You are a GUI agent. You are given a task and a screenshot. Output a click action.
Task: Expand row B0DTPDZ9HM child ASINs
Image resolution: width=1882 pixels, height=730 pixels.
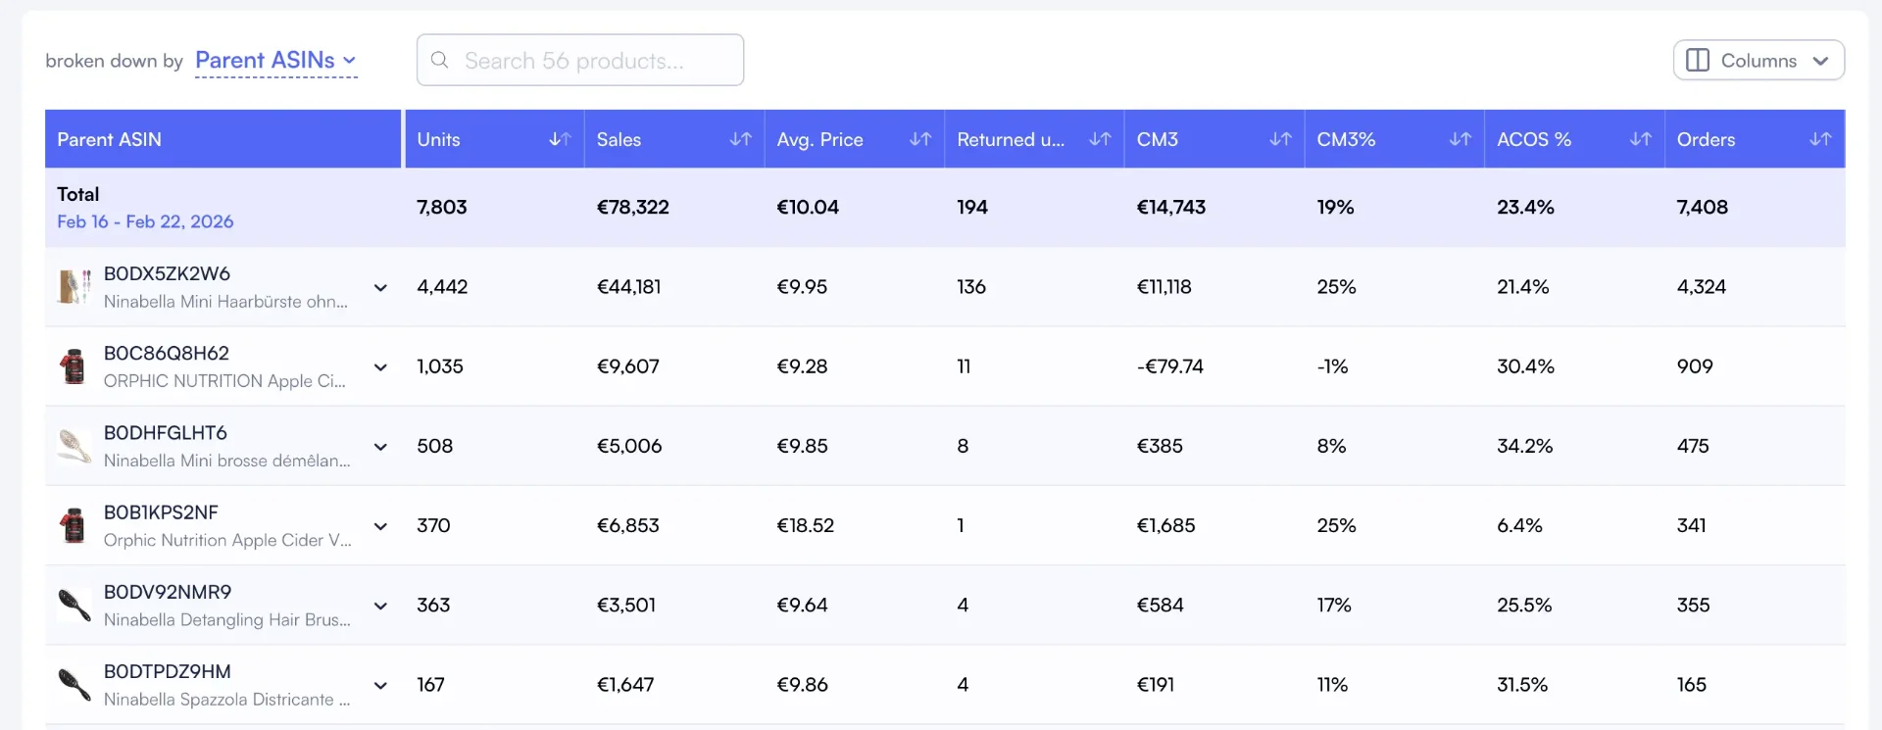tap(380, 685)
